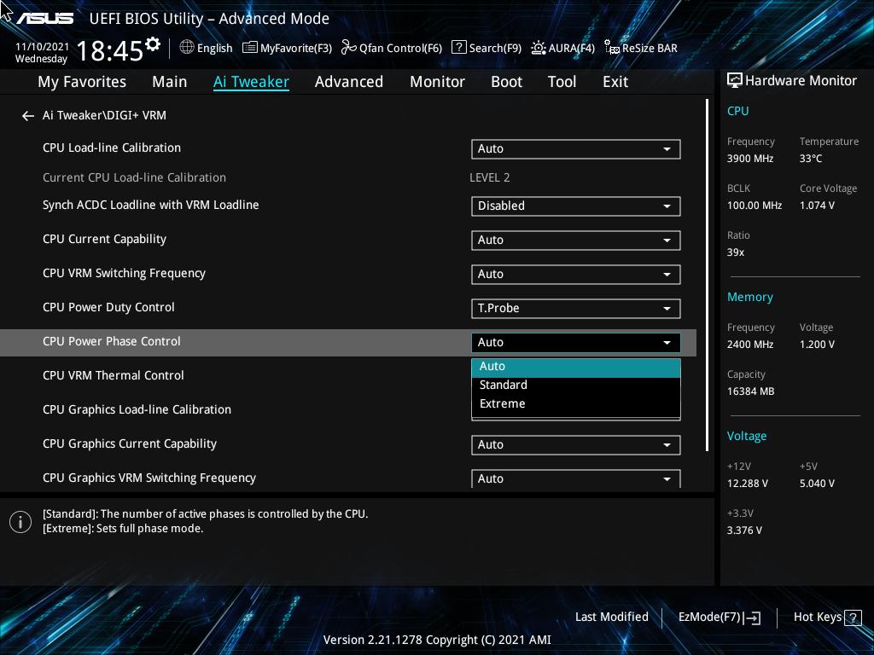
Task: Select the Ai Tweaker tab
Action: [x=251, y=82]
